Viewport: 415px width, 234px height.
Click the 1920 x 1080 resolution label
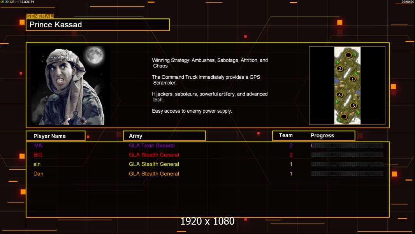click(207, 221)
